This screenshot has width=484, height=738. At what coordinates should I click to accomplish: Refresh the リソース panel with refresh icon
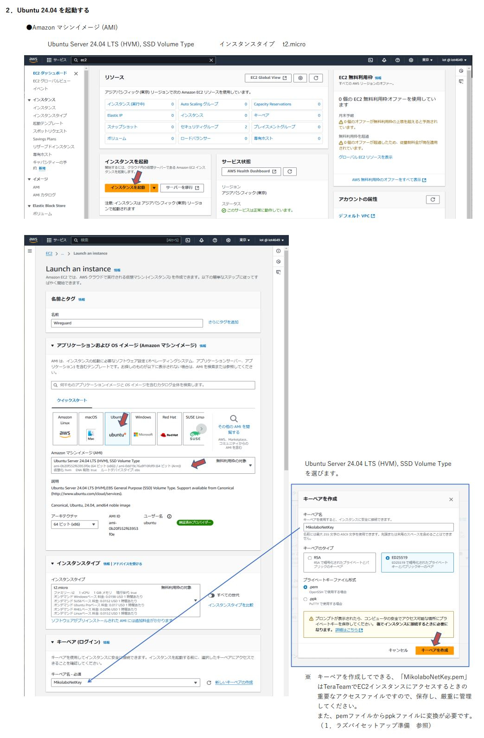[x=316, y=78]
